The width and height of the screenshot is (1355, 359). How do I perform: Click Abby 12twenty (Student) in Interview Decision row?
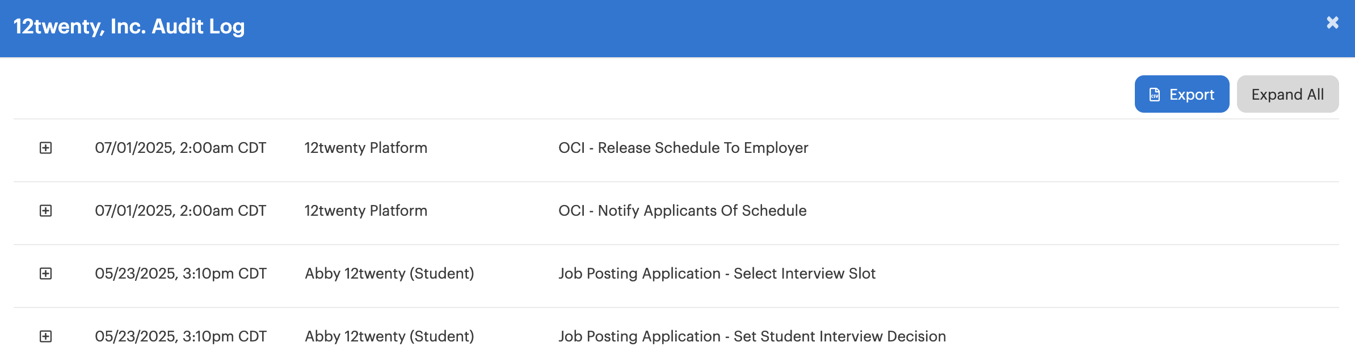coord(389,336)
